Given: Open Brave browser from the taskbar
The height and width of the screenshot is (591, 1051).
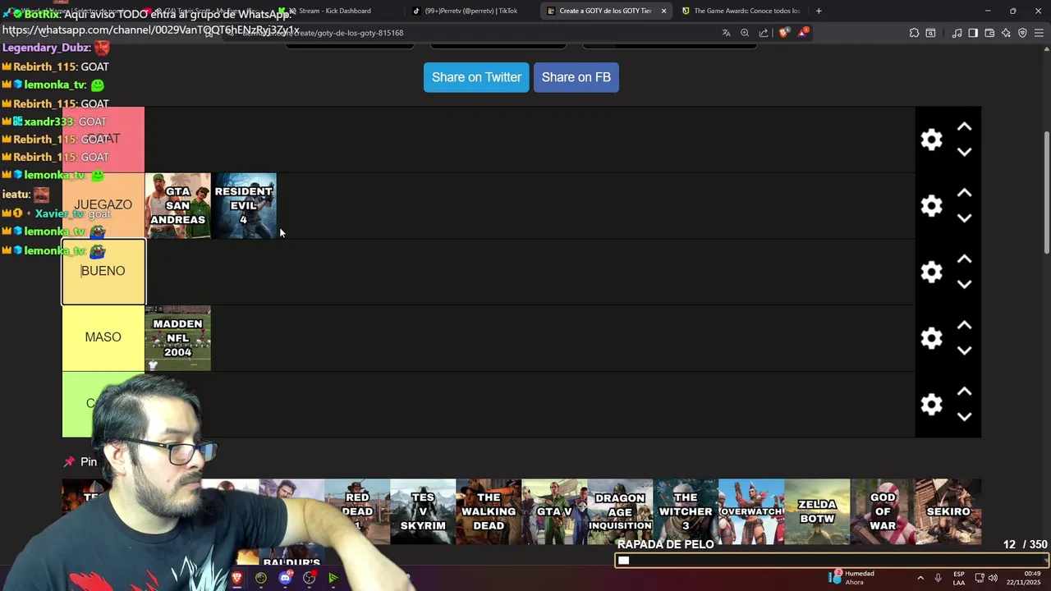Looking at the screenshot, I should (x=237, y=578).
